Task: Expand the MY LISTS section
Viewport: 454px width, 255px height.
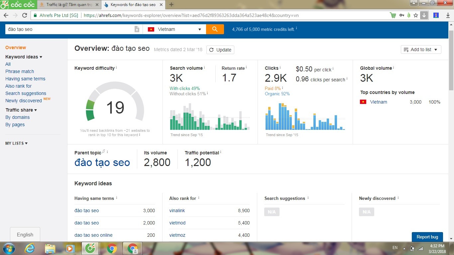Action: (17, 143)
